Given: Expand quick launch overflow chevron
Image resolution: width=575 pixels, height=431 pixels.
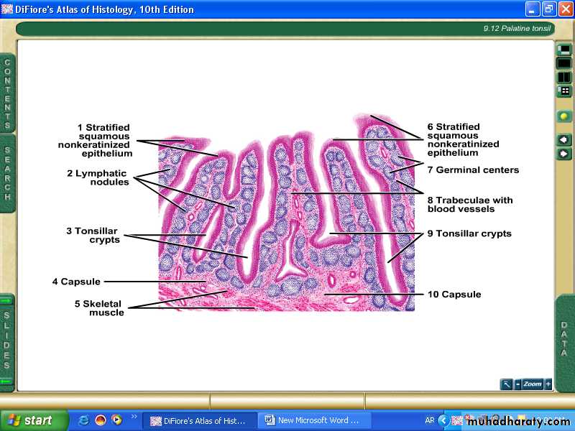Looking at the screenshot, I should point(134,417).
